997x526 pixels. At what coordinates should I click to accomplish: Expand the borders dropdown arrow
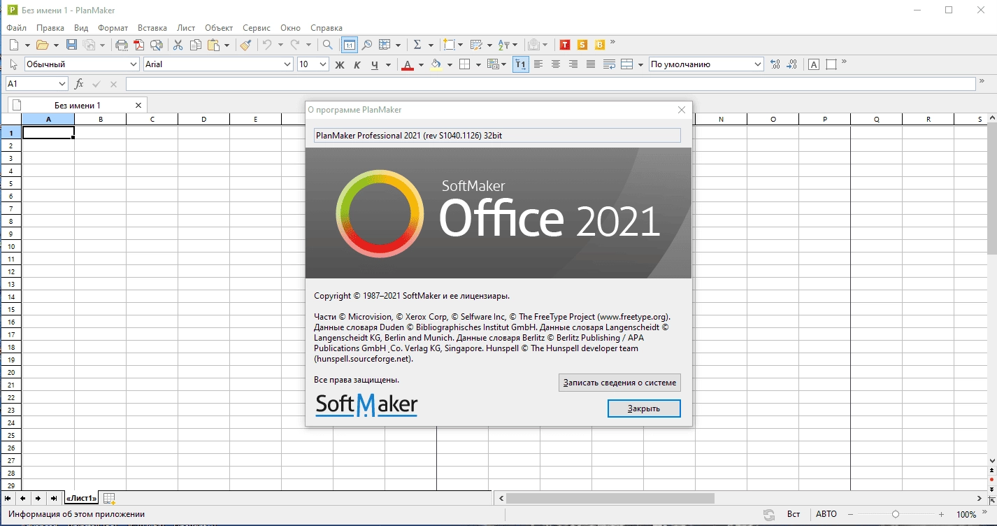point(478,64)
